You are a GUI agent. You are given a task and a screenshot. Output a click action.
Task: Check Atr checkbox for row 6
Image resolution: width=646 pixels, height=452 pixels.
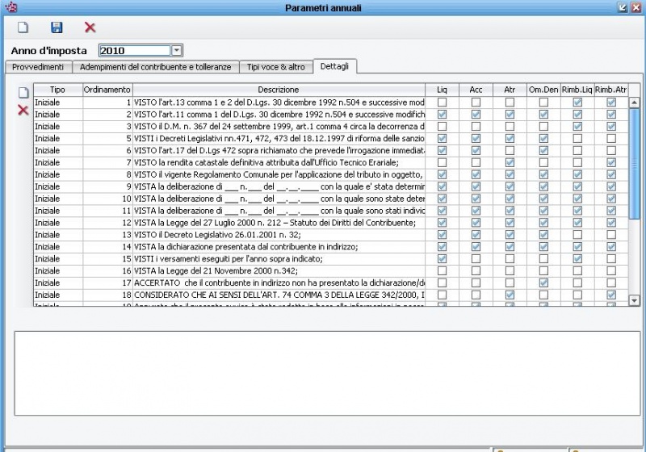click(510, 150)
